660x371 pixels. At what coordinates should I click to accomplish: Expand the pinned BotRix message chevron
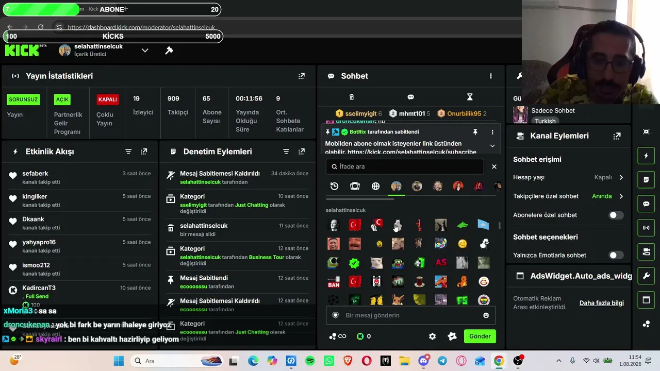coord(492,146)
